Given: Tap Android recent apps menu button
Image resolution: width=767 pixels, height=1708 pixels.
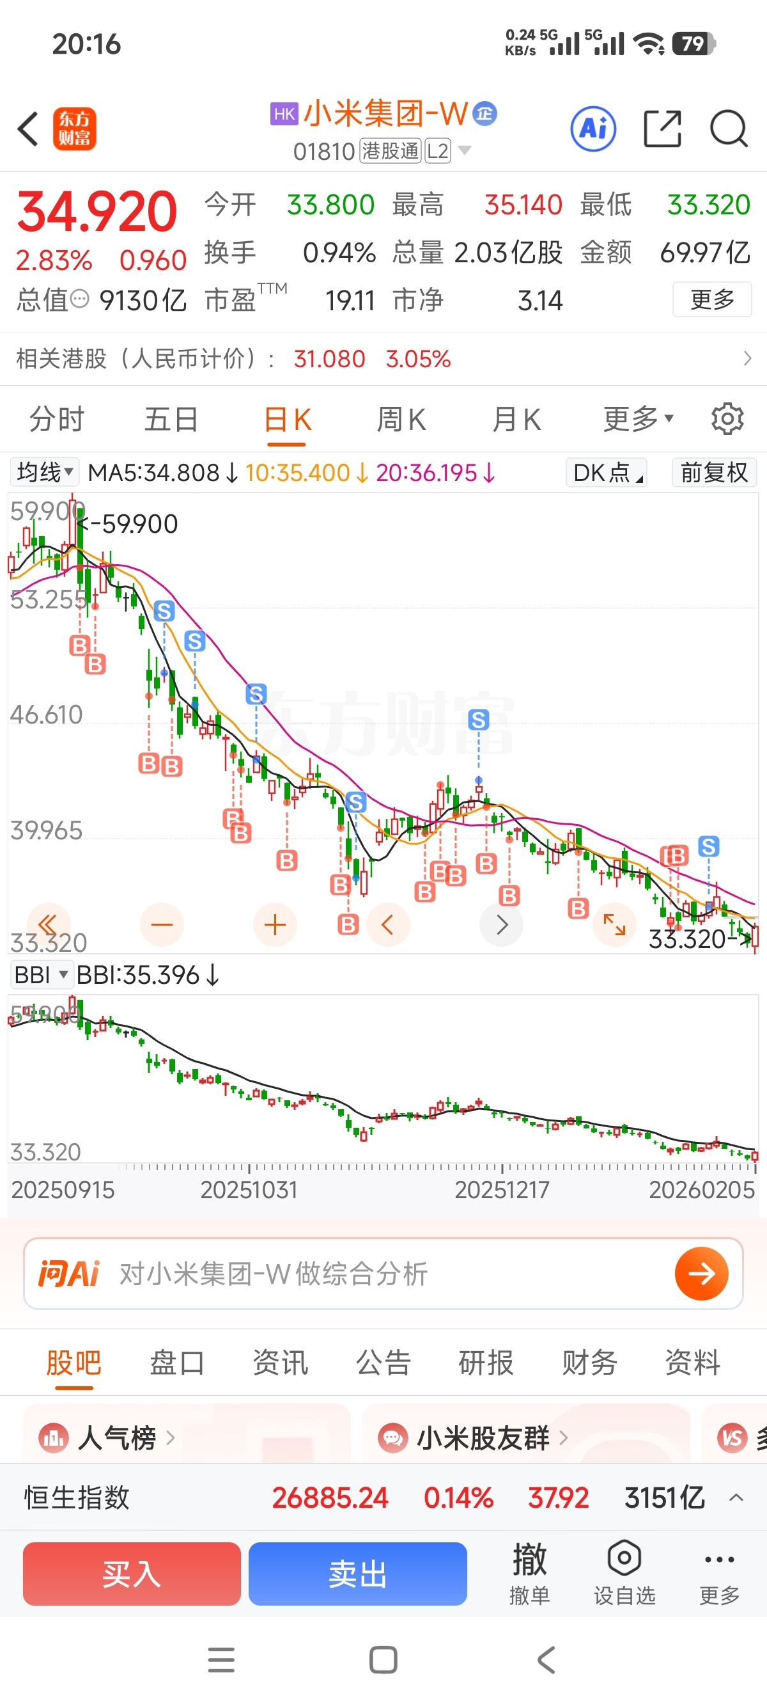Looking at the screenshot, I should (x=221, y=1659).
